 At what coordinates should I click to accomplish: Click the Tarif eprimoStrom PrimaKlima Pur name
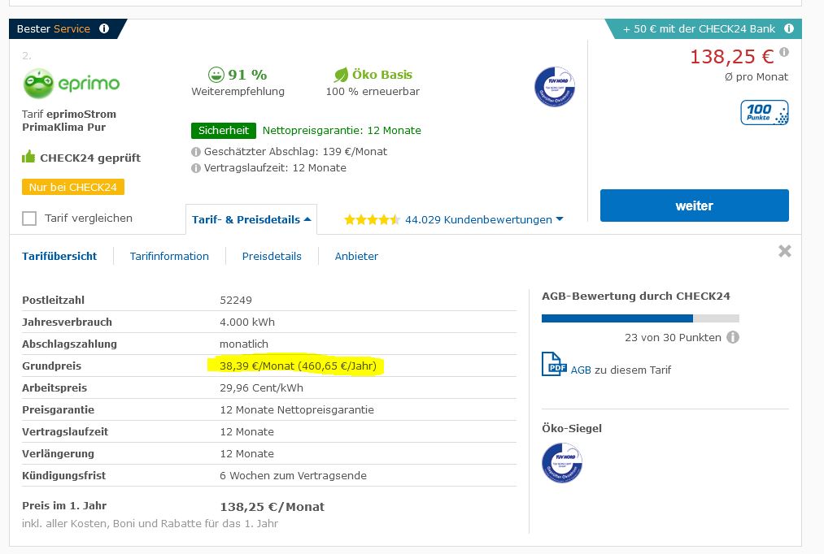point(69,121)
